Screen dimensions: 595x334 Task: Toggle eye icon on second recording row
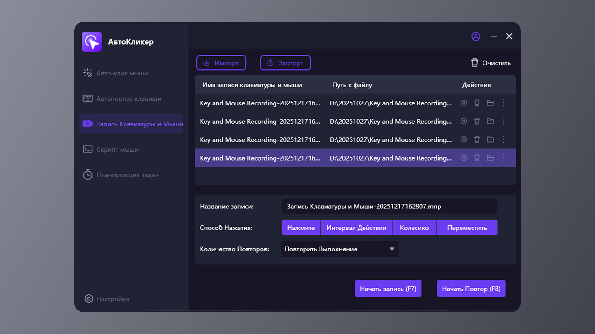(x=464, y=121)
